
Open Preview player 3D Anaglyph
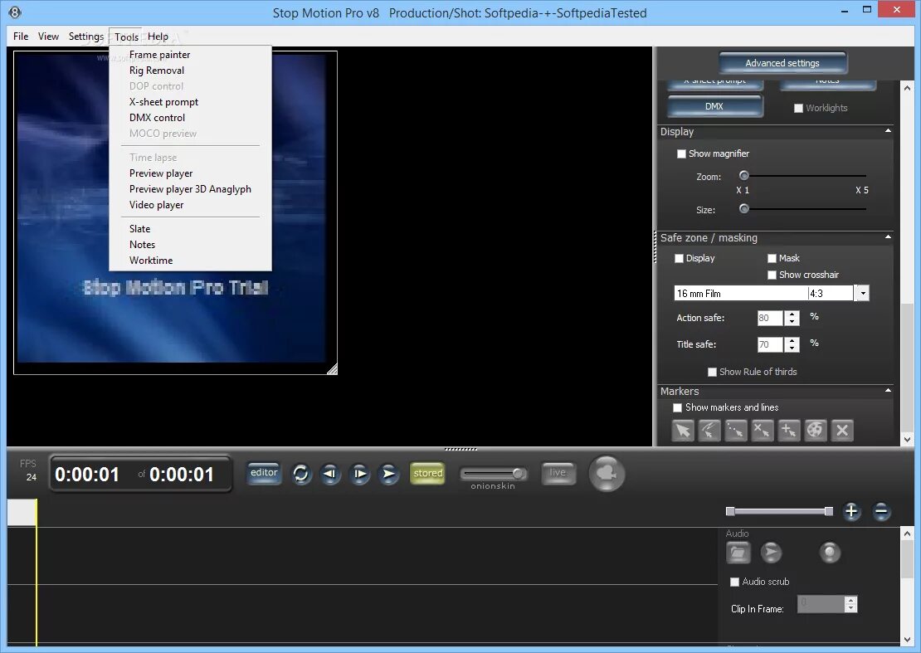tap(190, 190)
